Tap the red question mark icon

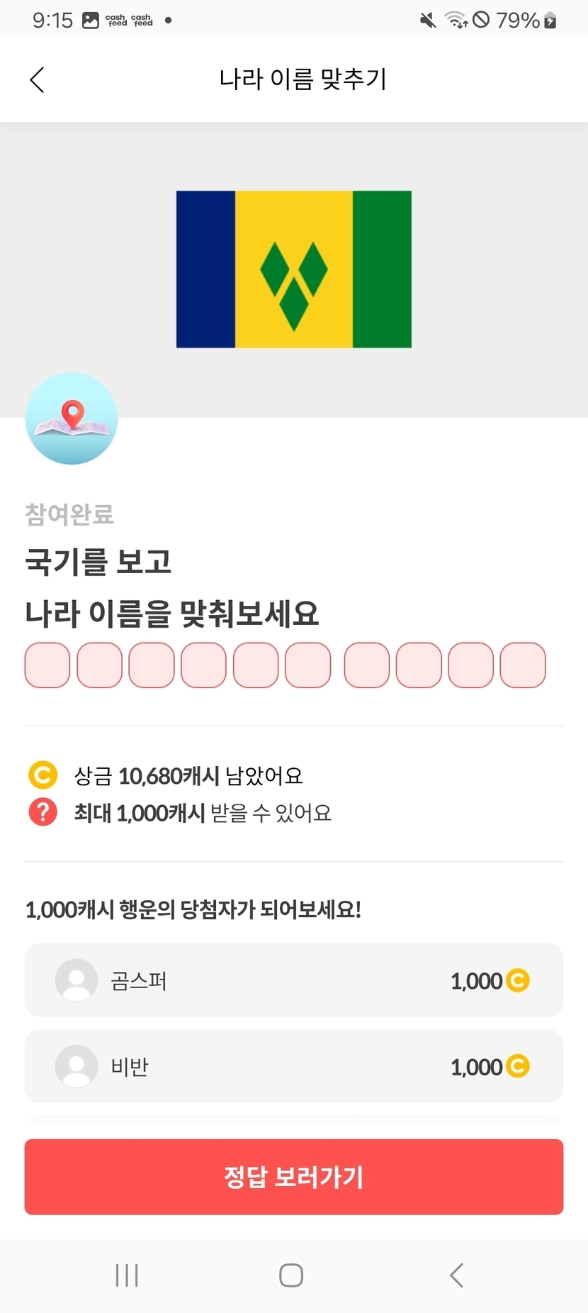pos(43,811)
